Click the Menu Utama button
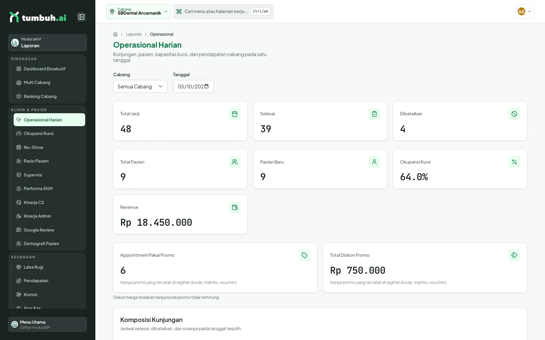This screenshot has height=340, width=545. pyautogui.click(x=47, y=324)
